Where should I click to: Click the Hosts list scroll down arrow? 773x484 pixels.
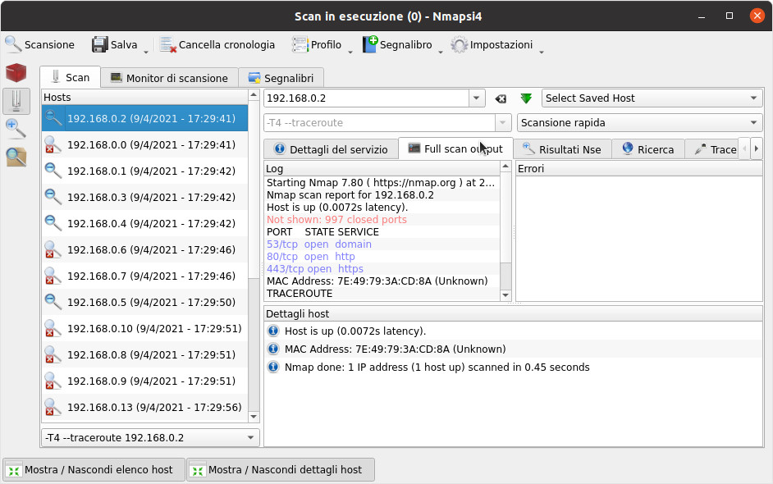(254, 417)
